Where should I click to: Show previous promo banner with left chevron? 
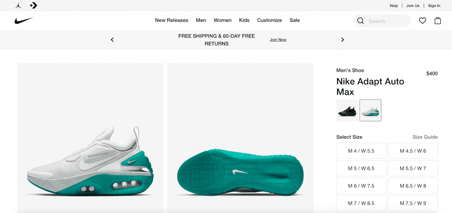[112, 40]
